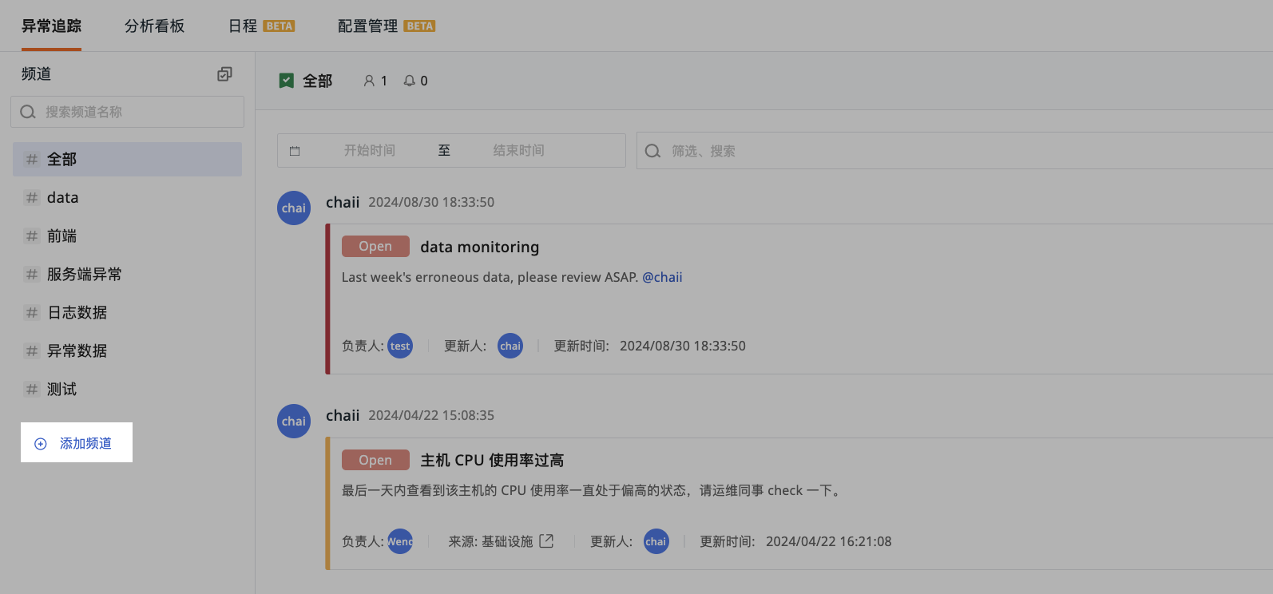Click Open status badge on 主机 CPU 使用率过高
Image resolution: width=1273 pixels, height=594 pixels.
click(x=375, y=460)
